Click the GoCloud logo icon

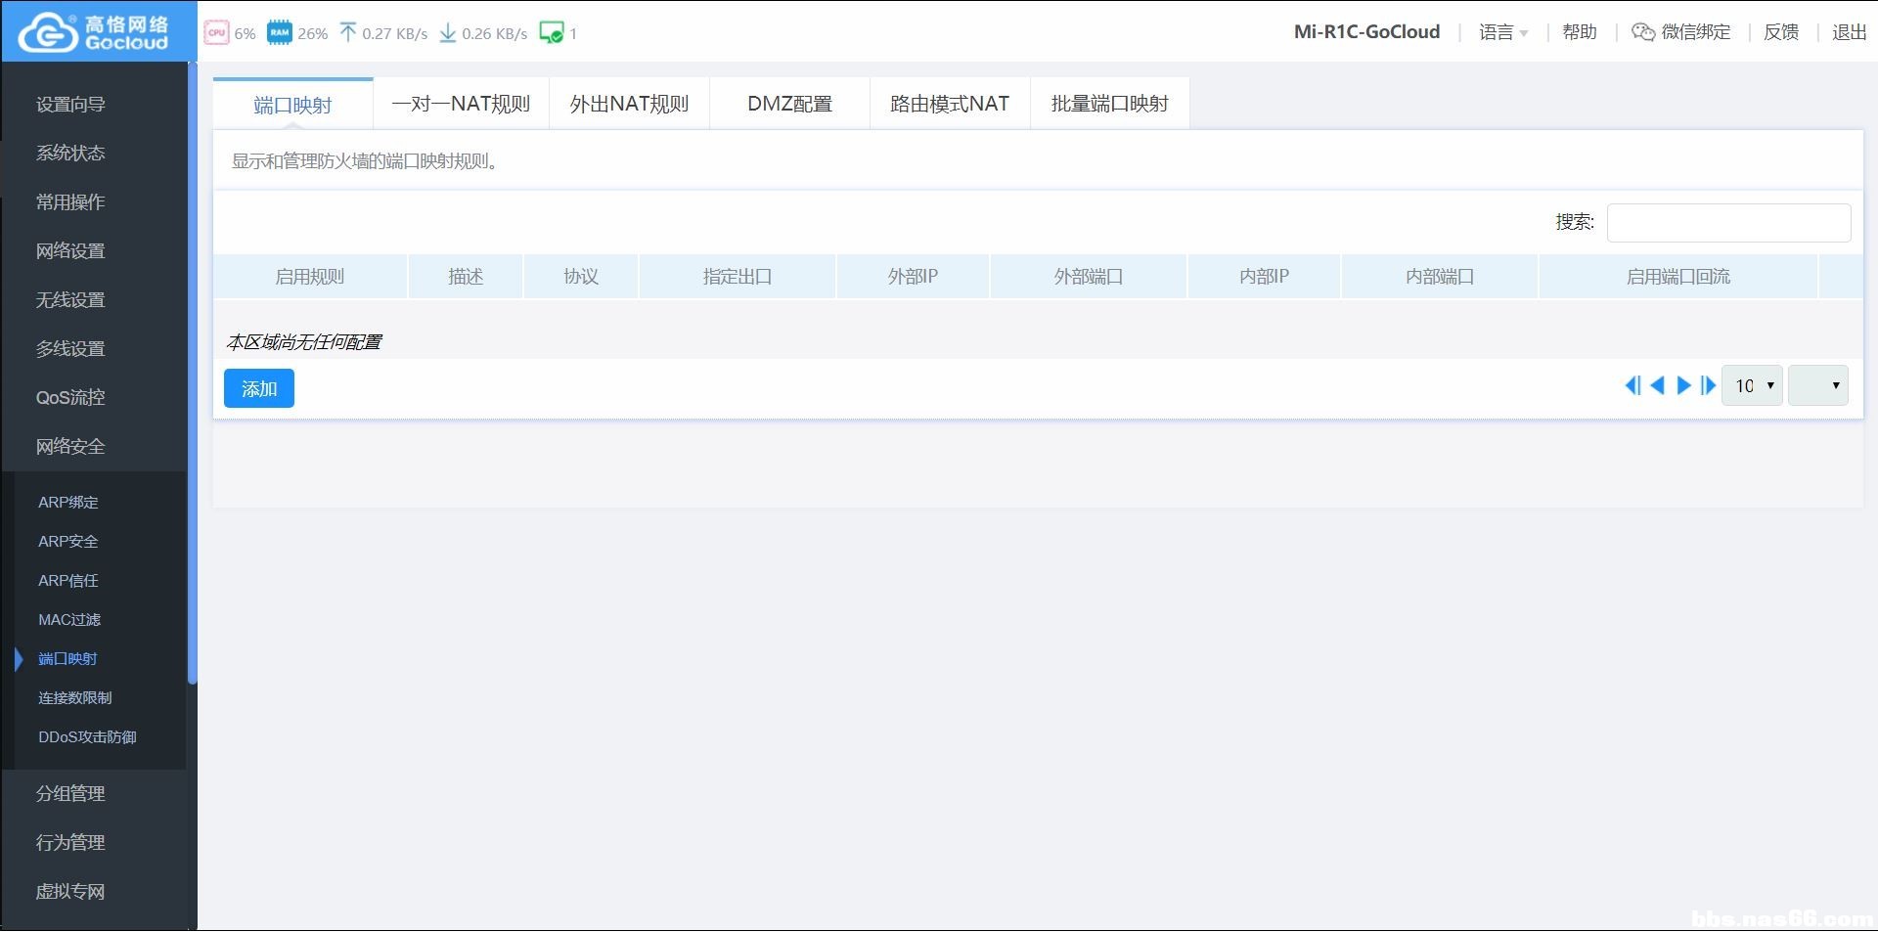[x=49, y=33]
